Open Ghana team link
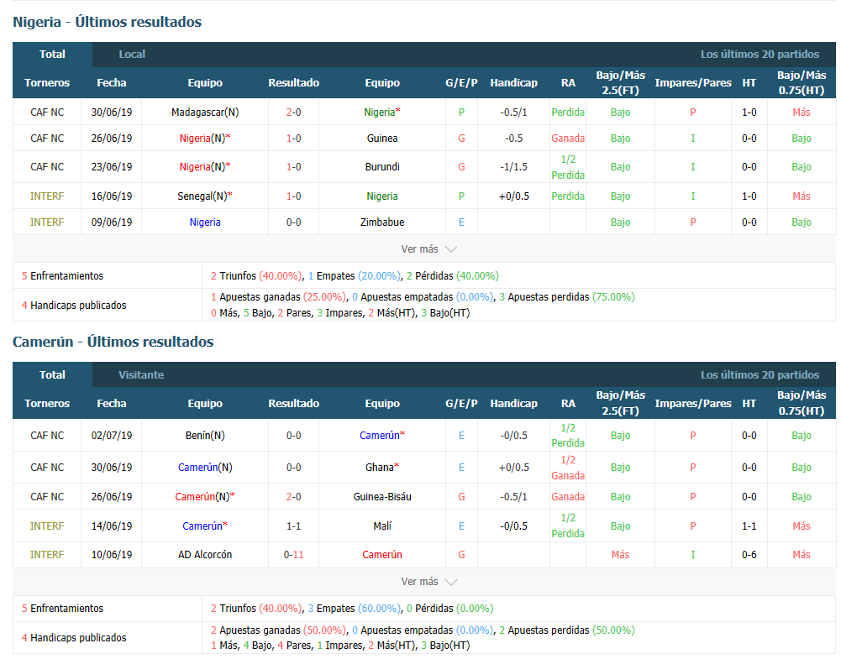The width and height of the screenshot is (841, 659). click(382, 468)
